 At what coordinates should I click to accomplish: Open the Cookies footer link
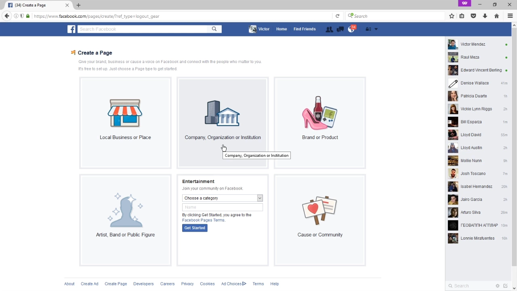click(207, 284)
